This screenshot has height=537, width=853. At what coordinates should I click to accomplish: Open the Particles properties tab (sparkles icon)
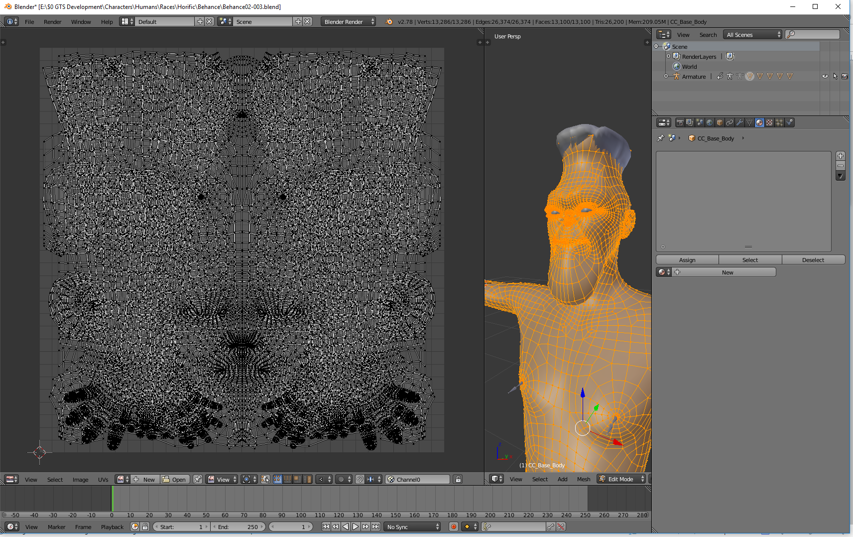(x=779, y=123)
